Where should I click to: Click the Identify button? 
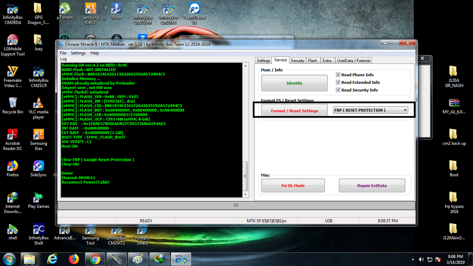click(x=294, y=83)
